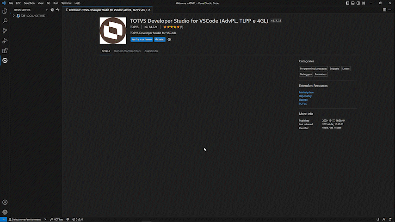Open the License resource link

tap(303, 100)
